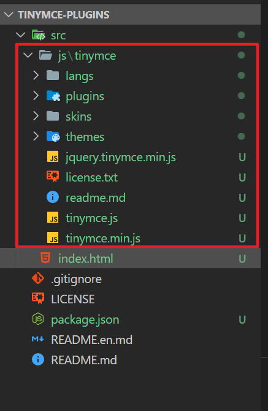Collapse the TINYMCE-PLUGINS root section
The height and width of the screenshot is (411, 268).
(9, 14)
